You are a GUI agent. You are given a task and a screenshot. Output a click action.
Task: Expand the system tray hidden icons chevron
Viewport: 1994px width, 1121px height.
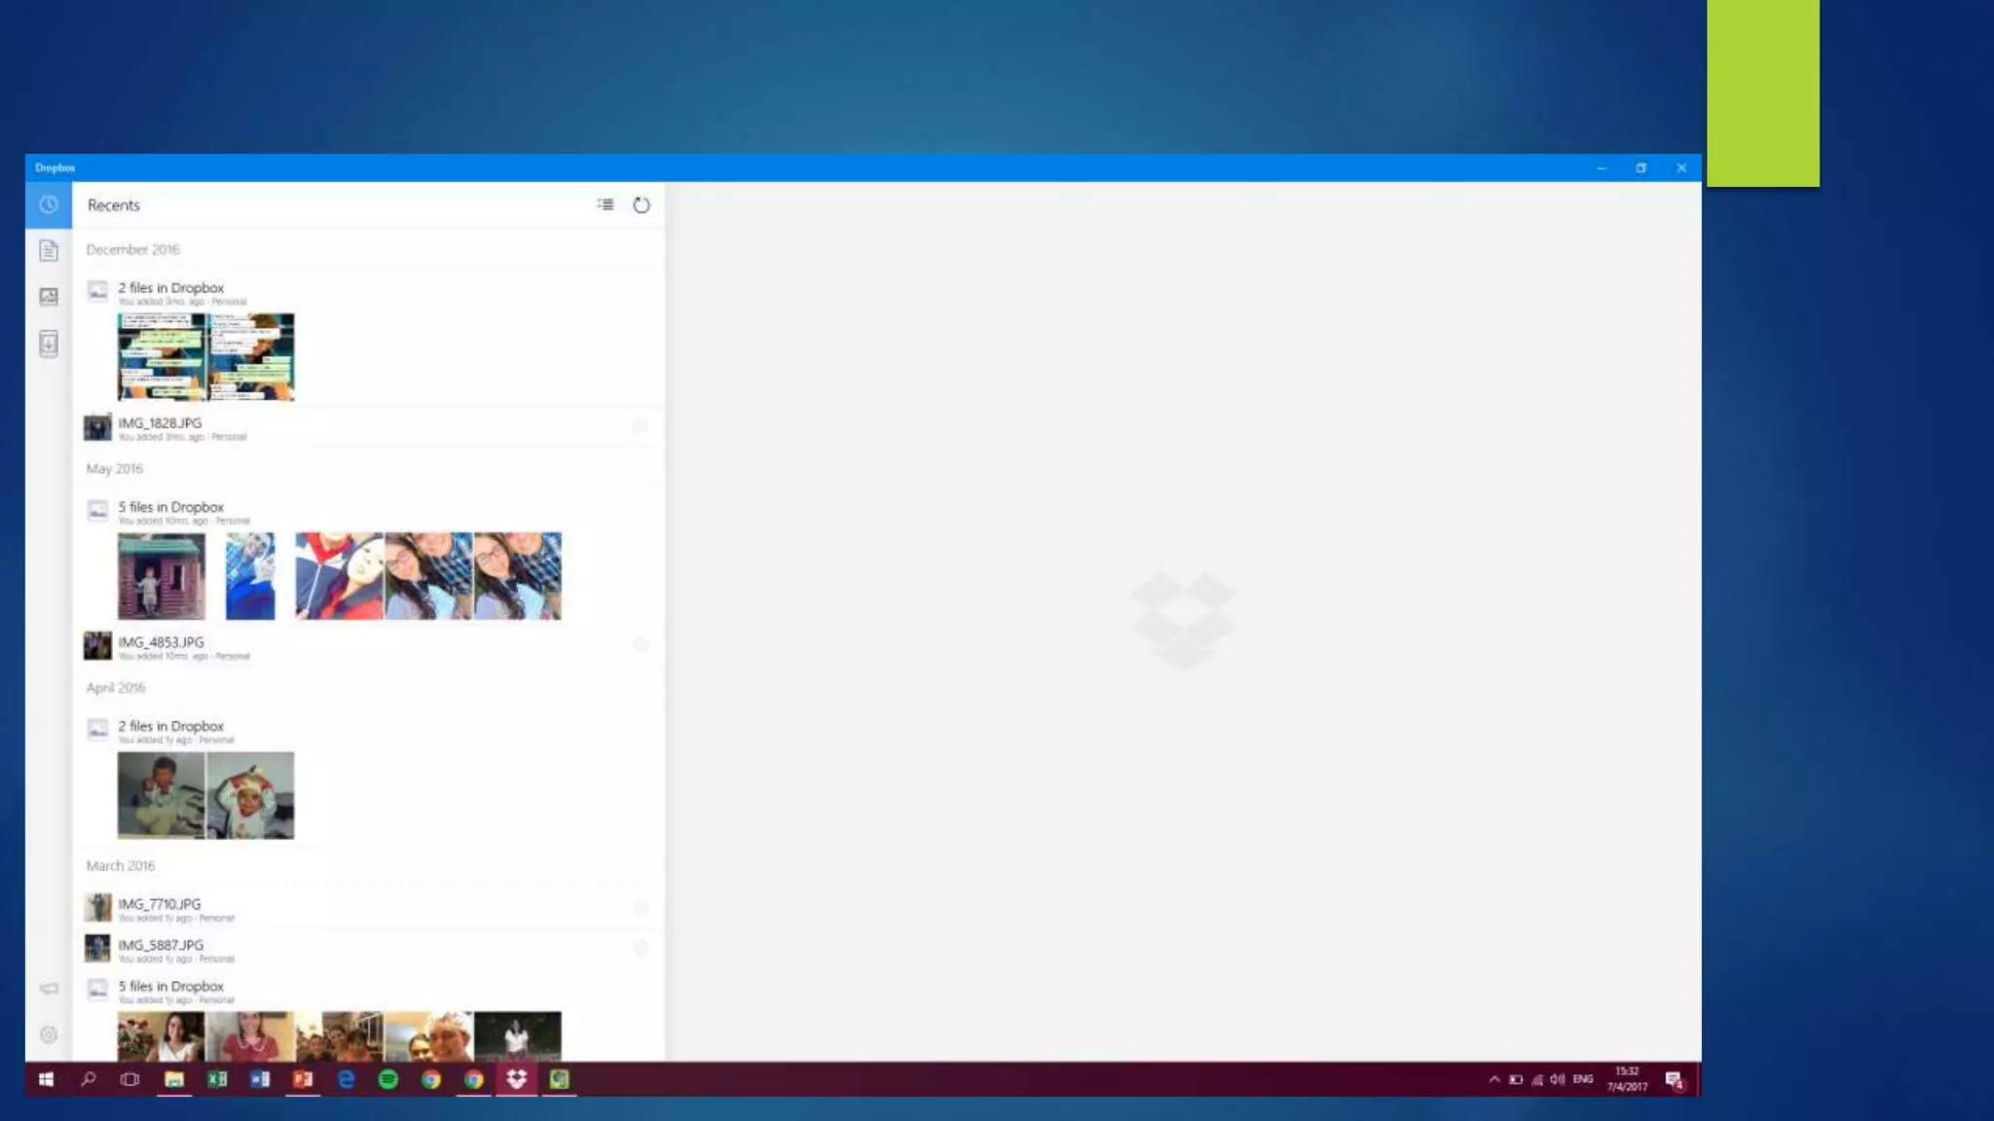pos(1494,1079)
